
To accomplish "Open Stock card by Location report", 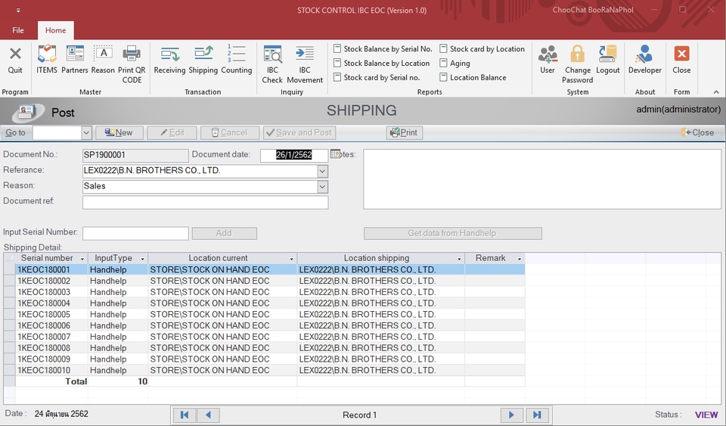I will tap(482, 48).
